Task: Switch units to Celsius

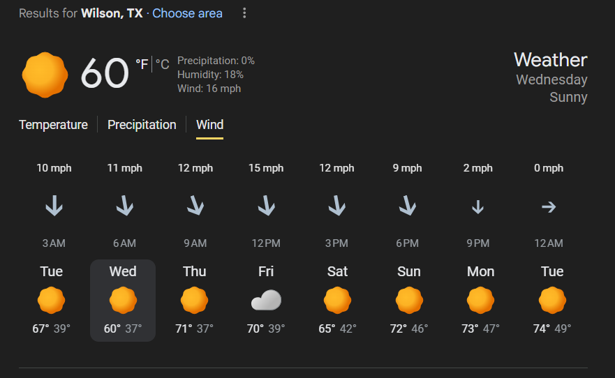Action: pos(163,65)
